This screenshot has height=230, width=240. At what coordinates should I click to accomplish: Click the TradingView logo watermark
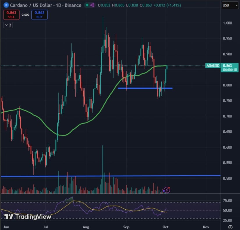[28, 217]
